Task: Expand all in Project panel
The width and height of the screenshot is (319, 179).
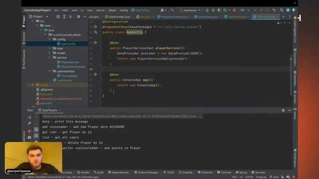Action: (64, 16)
